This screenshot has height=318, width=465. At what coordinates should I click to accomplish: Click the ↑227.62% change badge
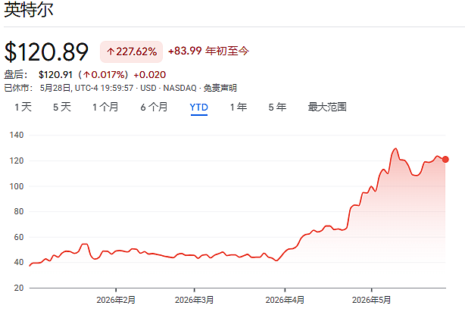[131, 51]
